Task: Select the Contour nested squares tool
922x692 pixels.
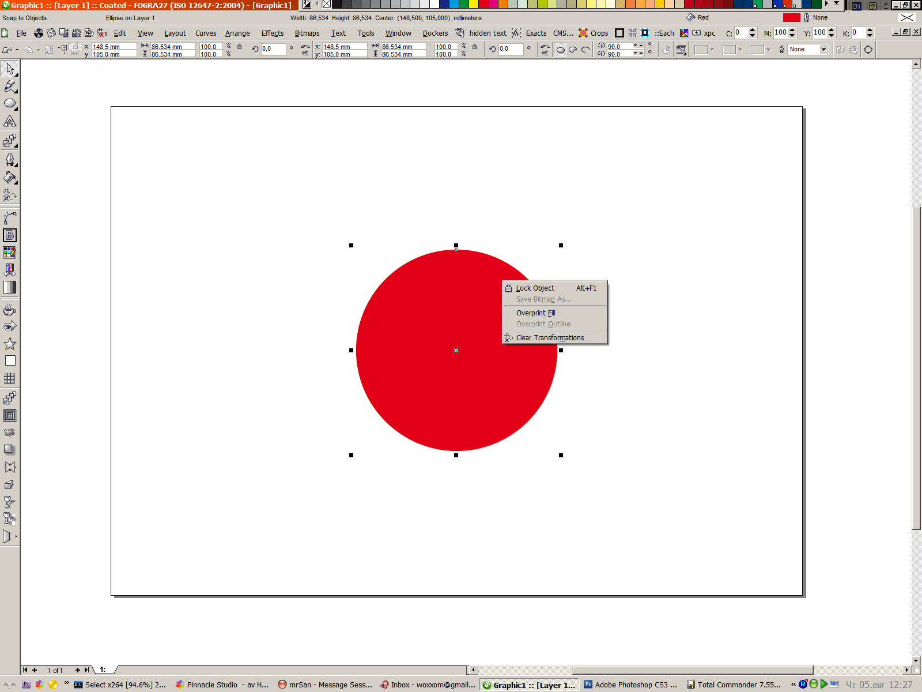Action: coord(10,416)
